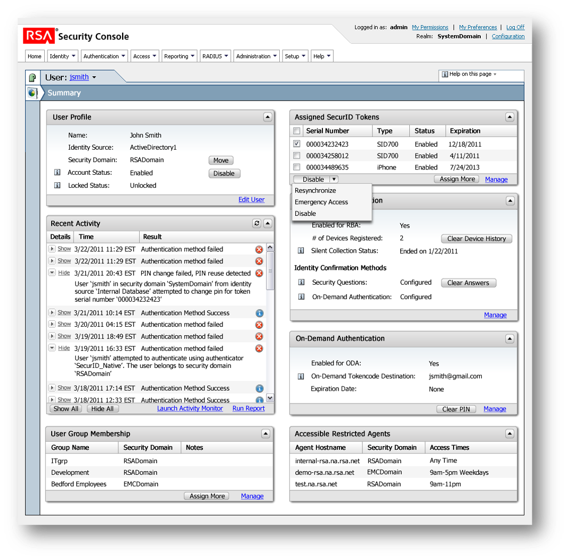Collapse the User Profile panel
The width and height of the screenshot is (566, 558).
268,117
